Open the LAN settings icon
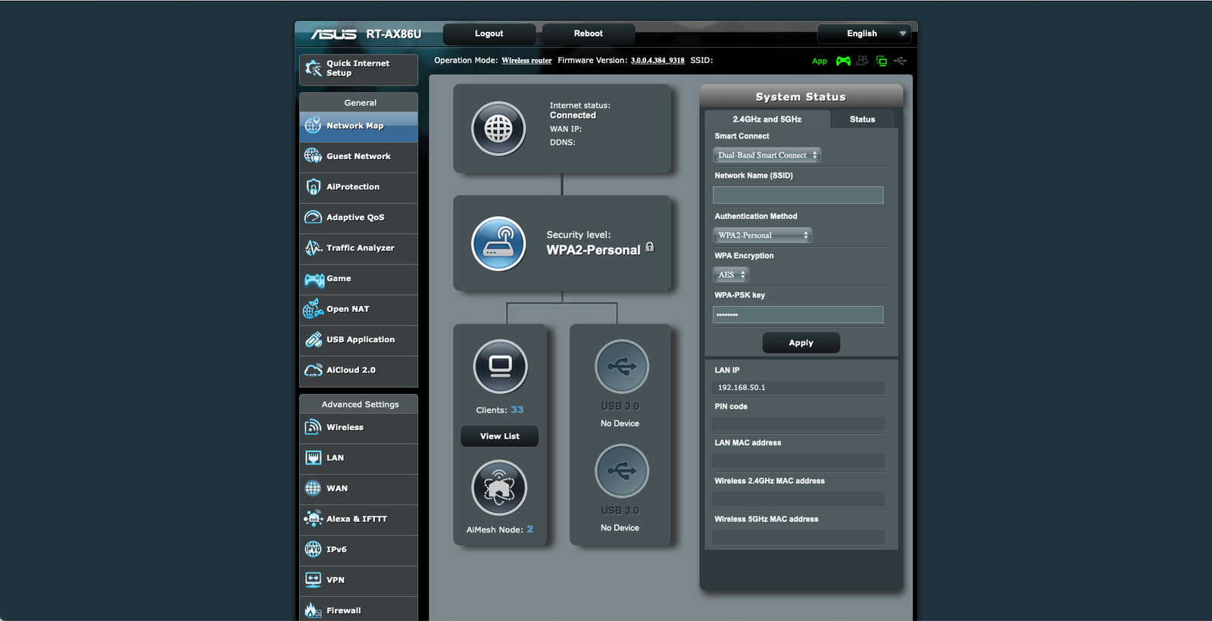Screen dimensions: 1212x621 point(313,458)
